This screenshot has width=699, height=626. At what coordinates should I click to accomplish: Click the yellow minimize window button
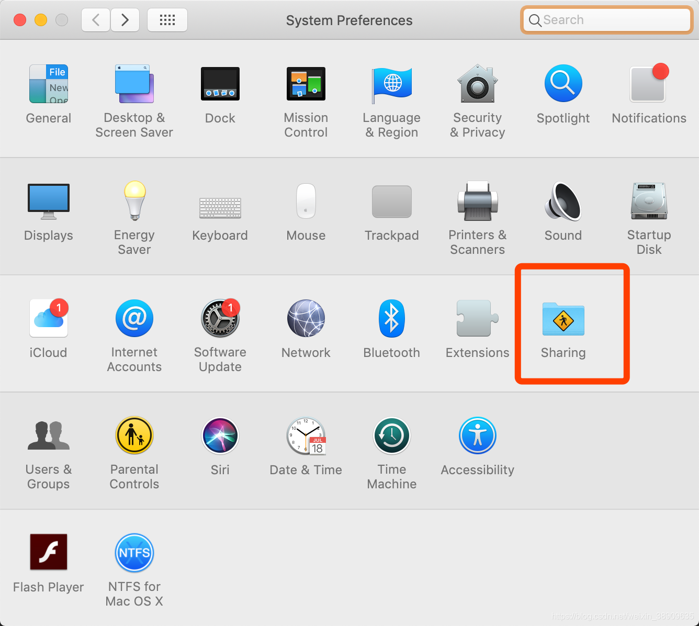pos(41,20)
